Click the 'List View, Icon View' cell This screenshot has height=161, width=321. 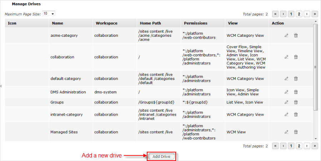point(247,102)
